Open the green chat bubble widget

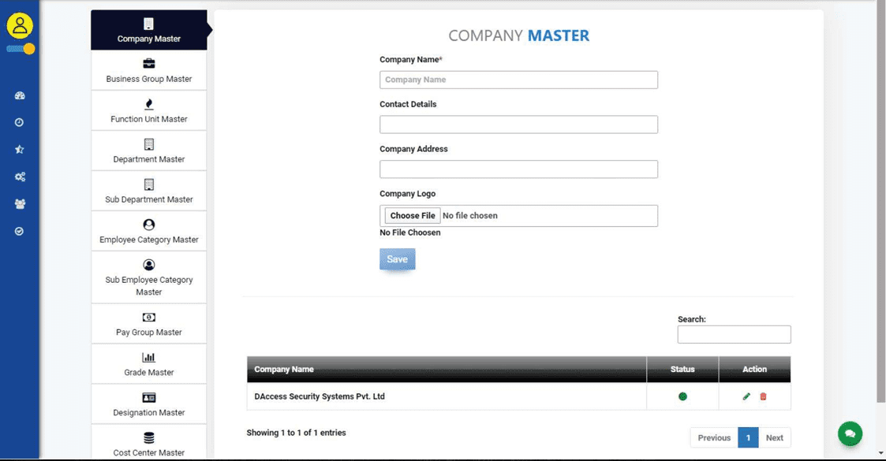point(850,433)
